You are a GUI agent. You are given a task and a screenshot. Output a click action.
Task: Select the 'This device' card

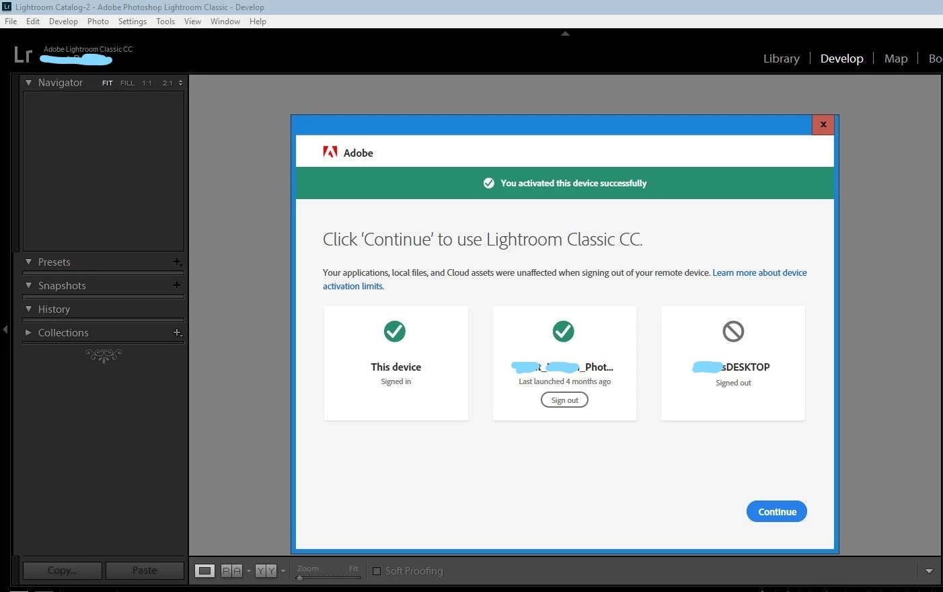pyautogui.click(x=396, y=363)
